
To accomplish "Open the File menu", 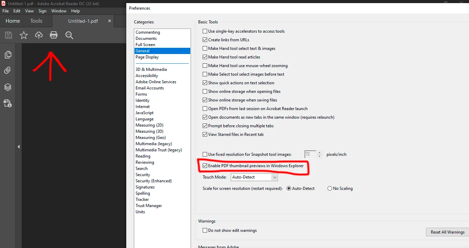I will (x=6, y=11).
